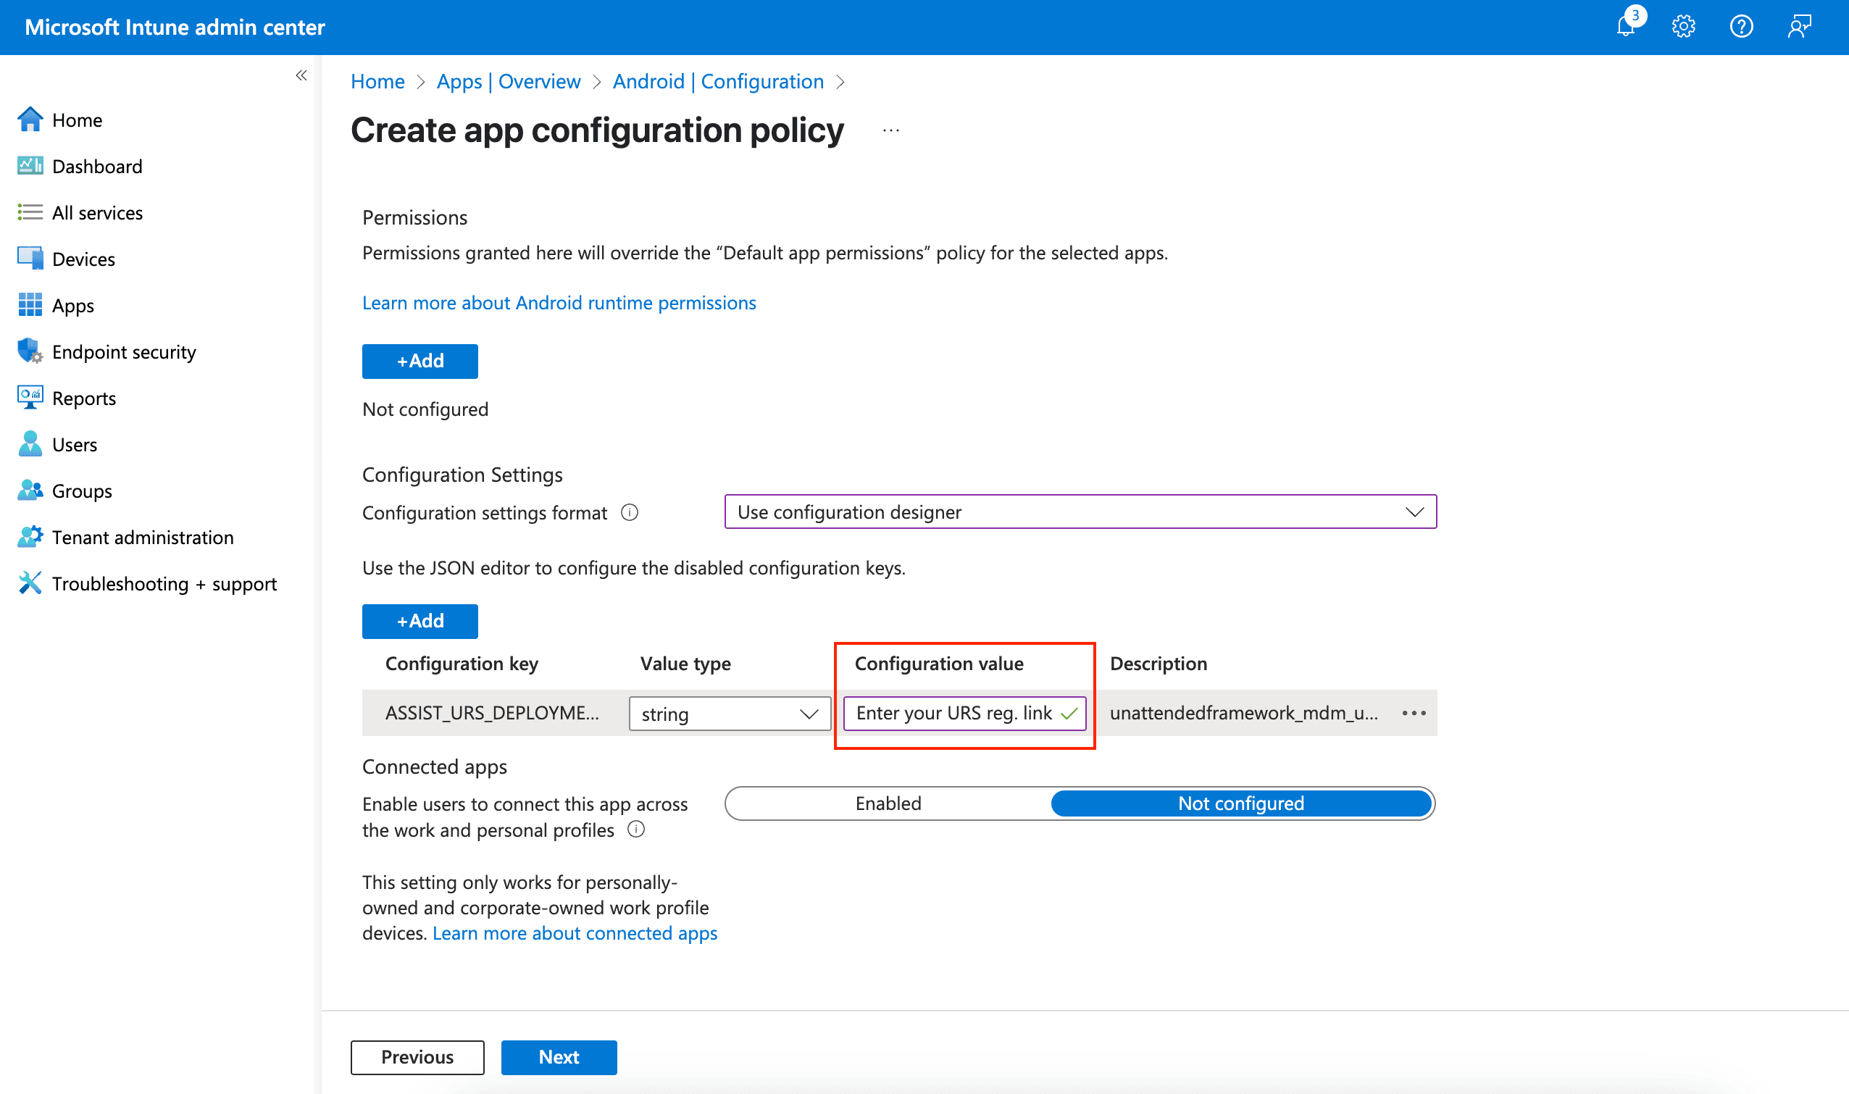Click the info icon beside Connected apps description
Image resolution: width=1849 pixels, height=1094 pixels.
click(636, 830)
